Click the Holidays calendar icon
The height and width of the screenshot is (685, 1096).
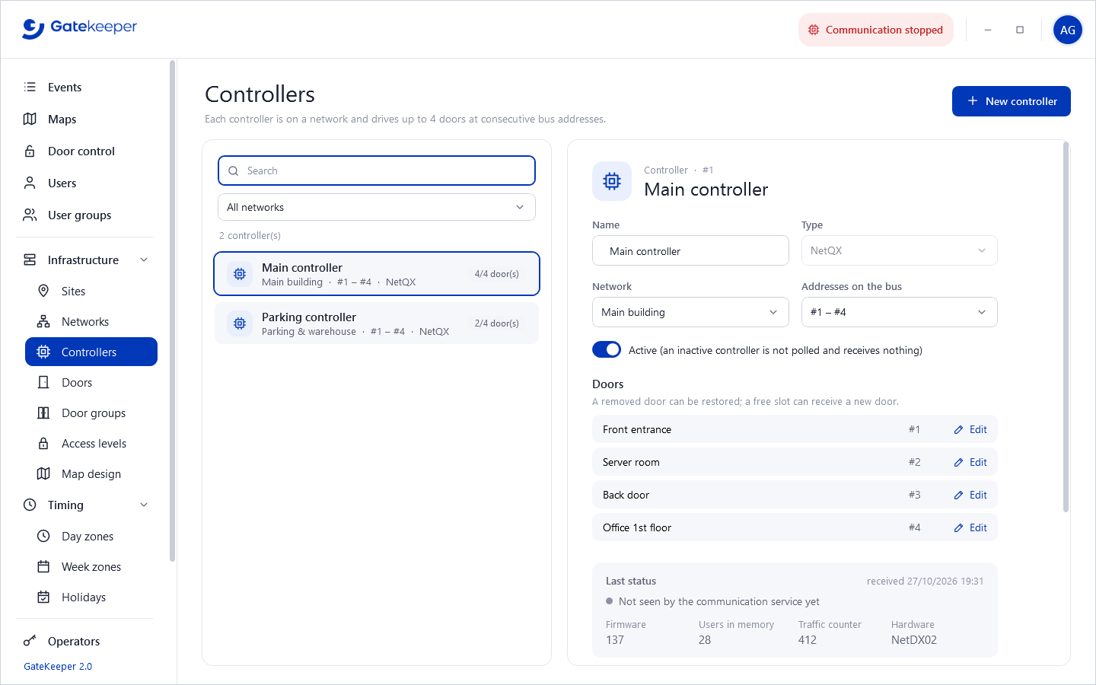point(43,597)
